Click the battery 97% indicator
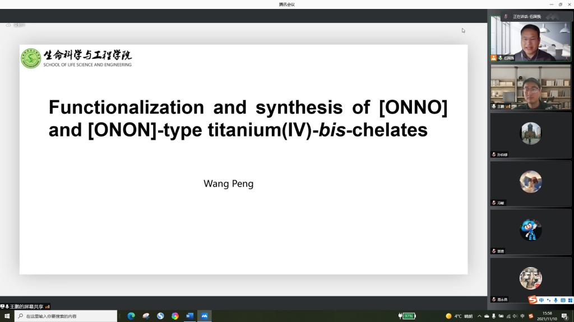Image resolution: width=574 pixels, height=322 pixels. coord(408,316)
